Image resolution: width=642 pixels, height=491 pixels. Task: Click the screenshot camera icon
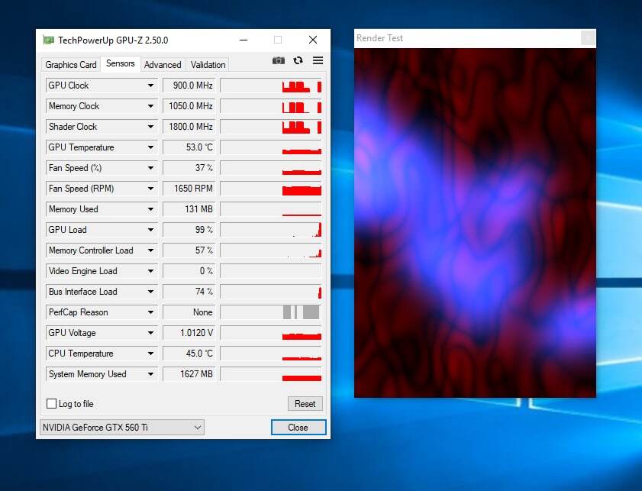pos(279,61)
